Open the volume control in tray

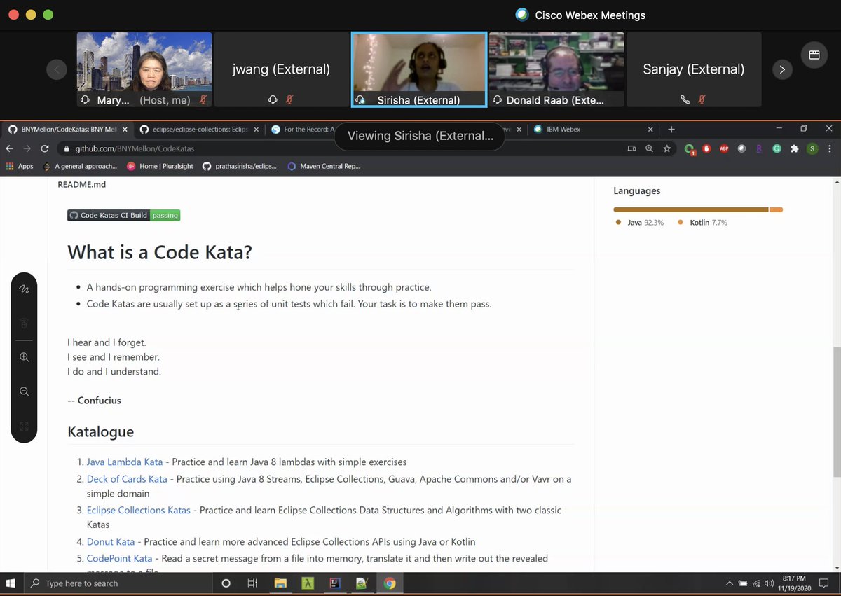[769, 583]
